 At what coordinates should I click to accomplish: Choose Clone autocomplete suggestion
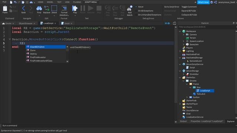tap(46, 50)
